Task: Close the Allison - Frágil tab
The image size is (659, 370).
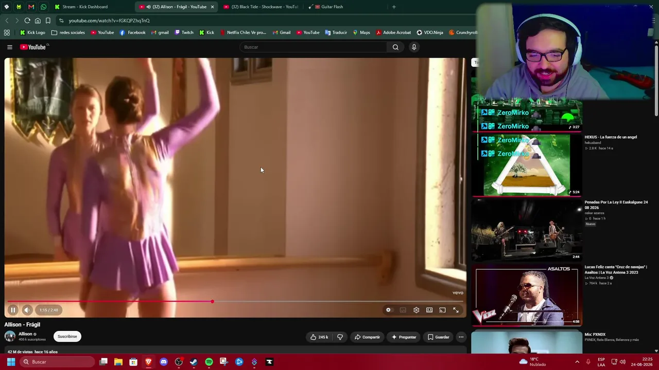Action: (x=212, y=7)
